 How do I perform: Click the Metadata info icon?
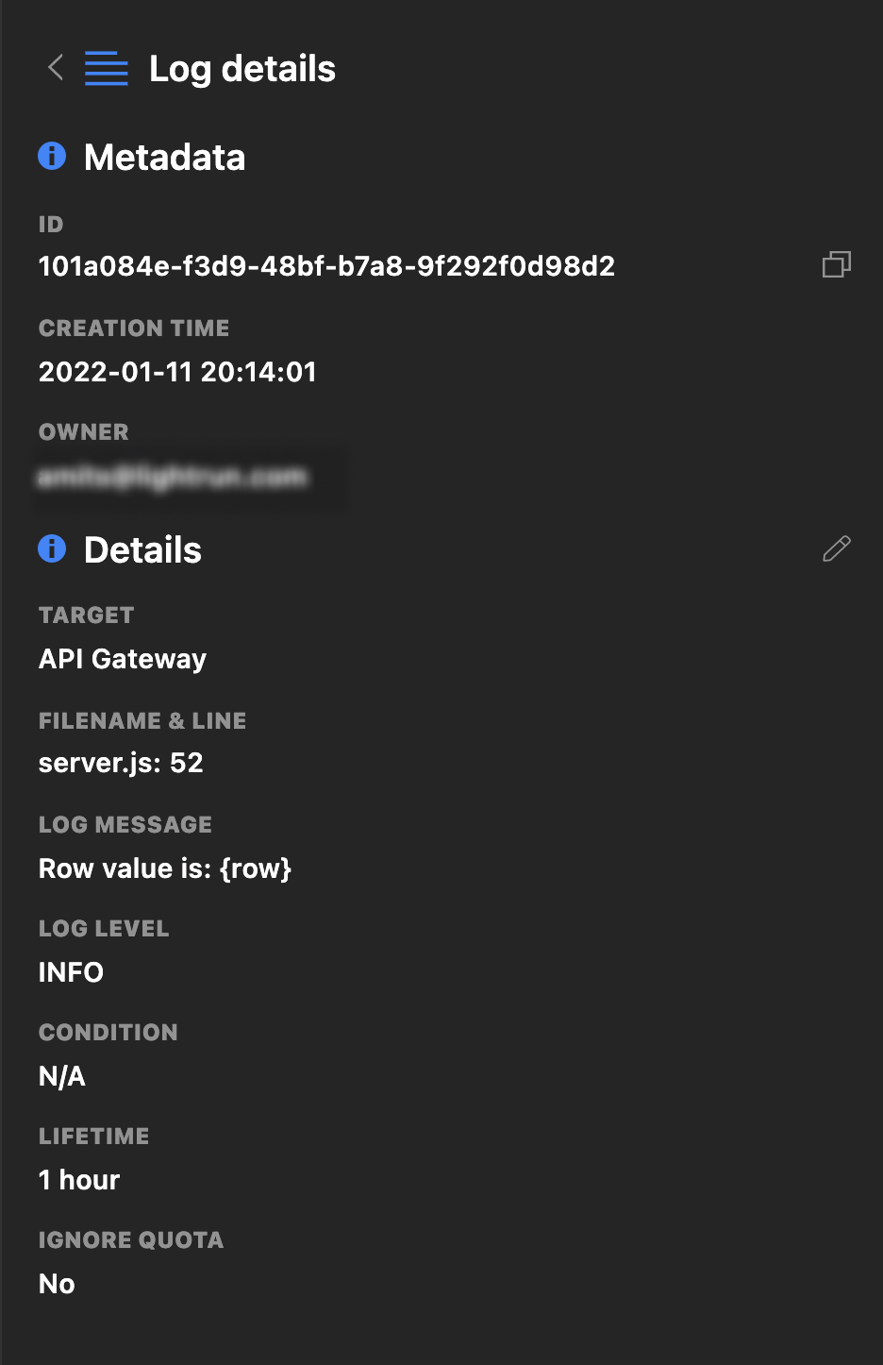pos(52,156)
